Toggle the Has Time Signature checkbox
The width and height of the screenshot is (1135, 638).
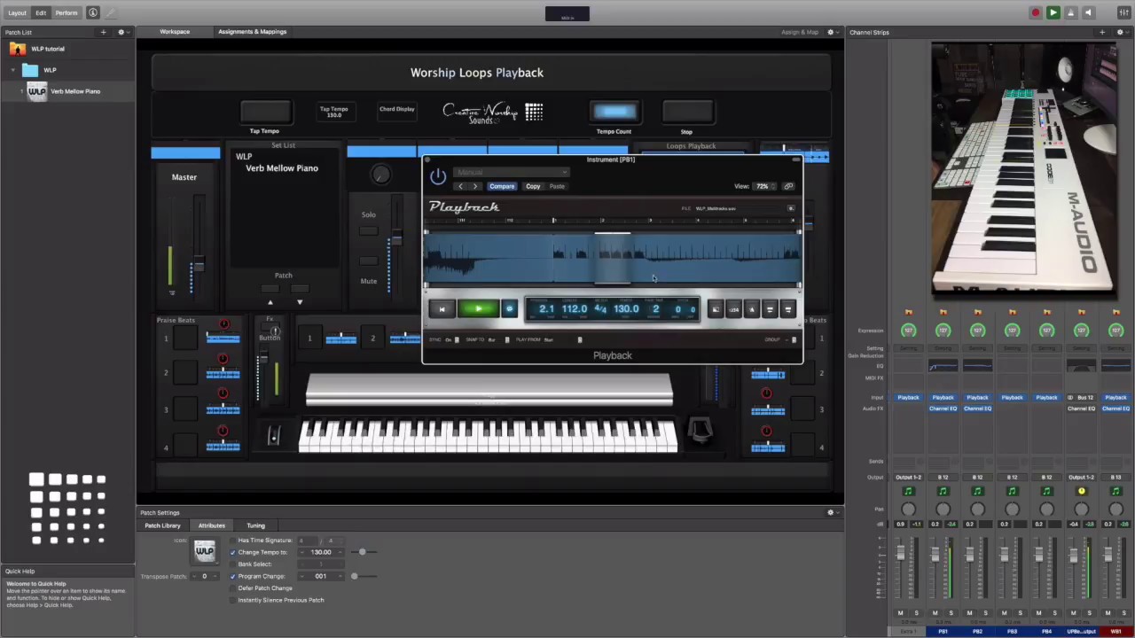tap(232, 540)
